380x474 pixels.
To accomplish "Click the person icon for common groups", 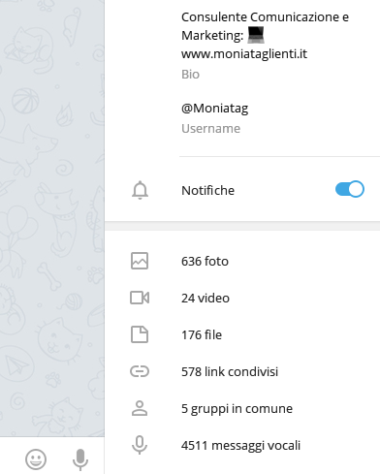I will (140, 408).
